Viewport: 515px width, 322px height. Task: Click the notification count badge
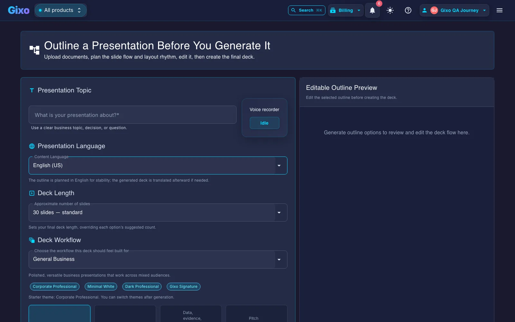(x=379, y=4)
